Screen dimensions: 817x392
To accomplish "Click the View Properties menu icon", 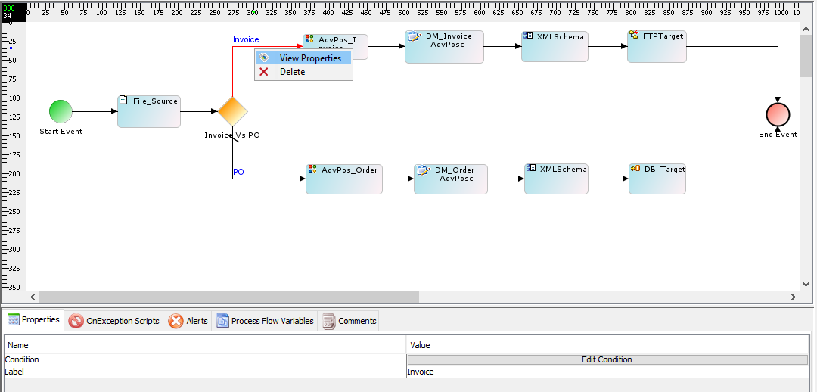I will (264, 58).
